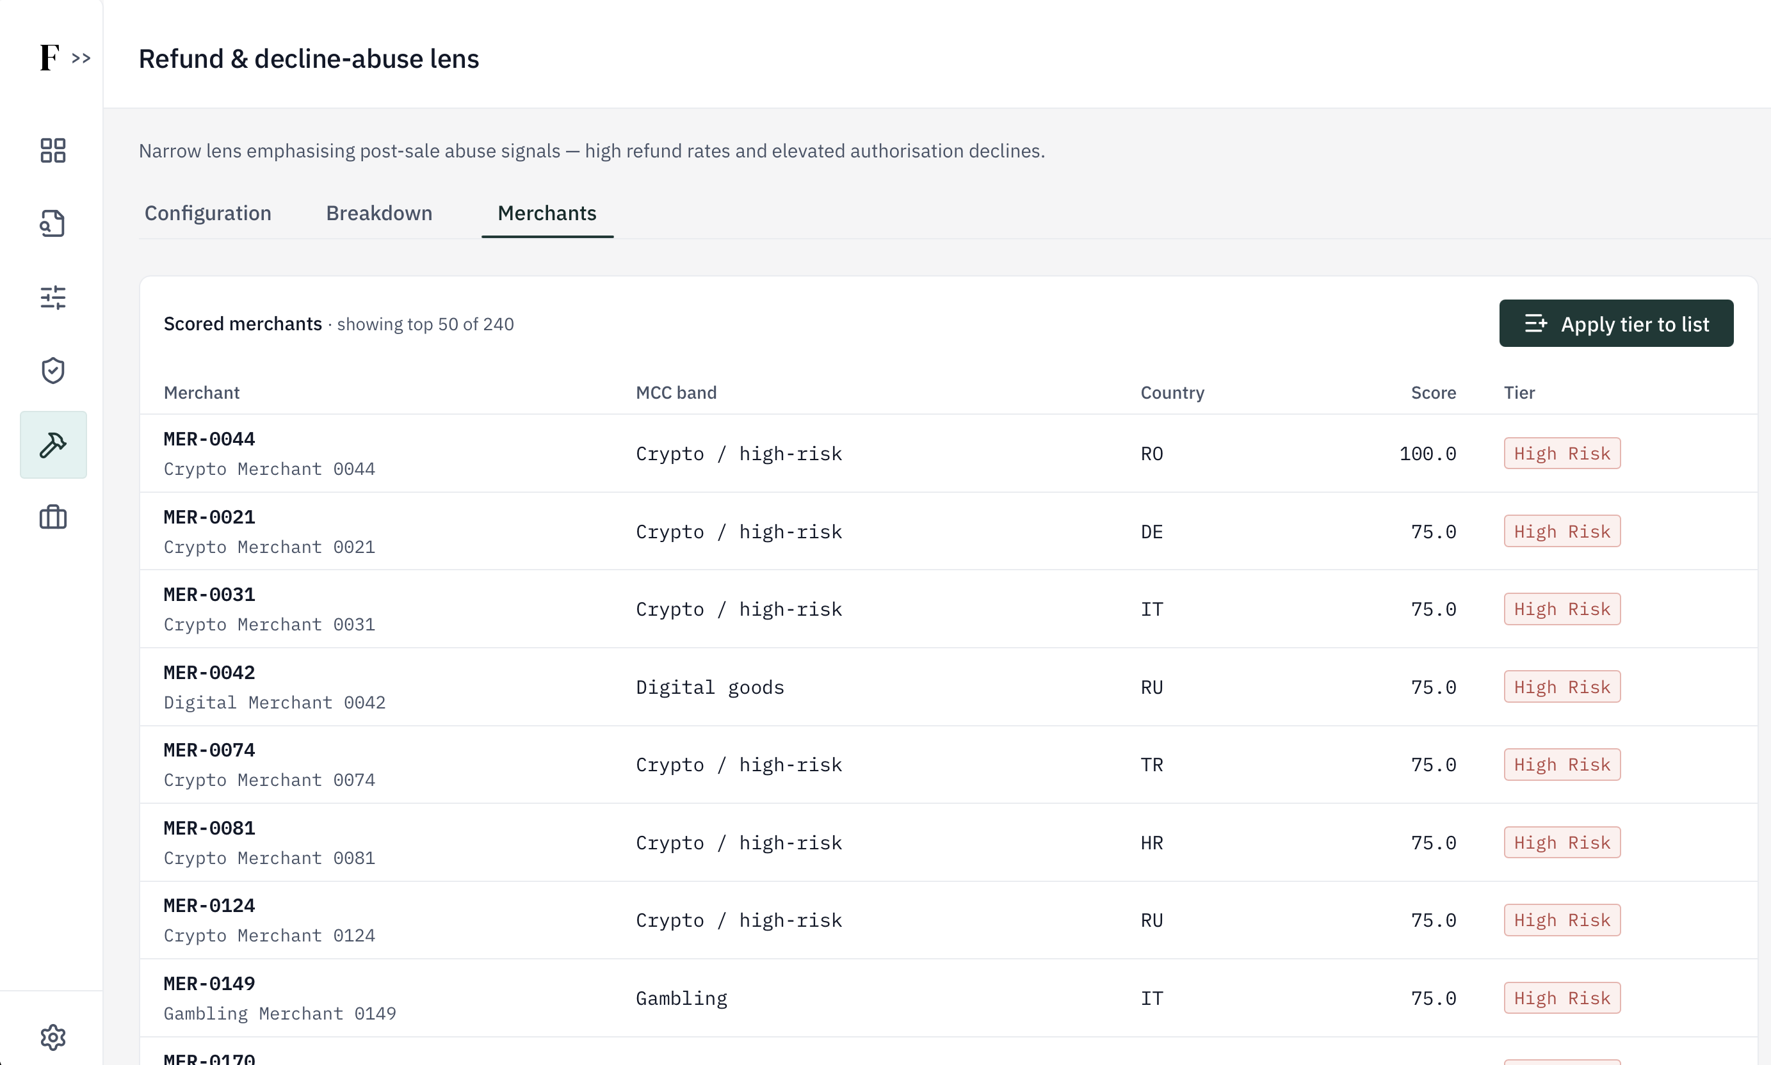This screenshot has width=1771, height=1065.
Task: Open merchant MER-0042 row
Action: (x=948, y=687)
